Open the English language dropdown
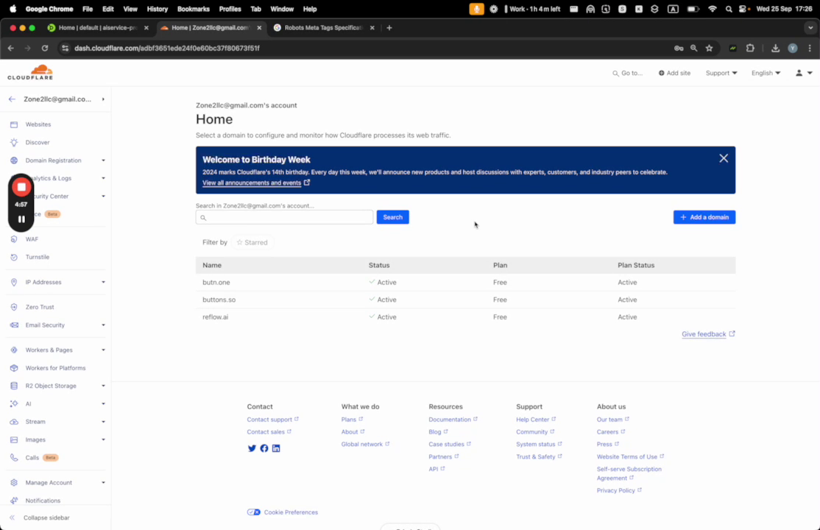The height and width of the screenshot is (530, 820). tap(766, 73)
